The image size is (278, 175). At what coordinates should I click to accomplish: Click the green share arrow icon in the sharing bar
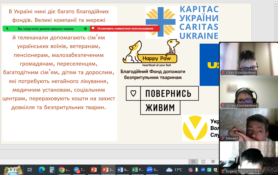(x=7, y=28)
